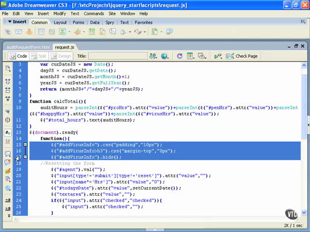310x232 pixels.
Task: Collapse the Insert panel arrow
Action: tap(9, 22)
